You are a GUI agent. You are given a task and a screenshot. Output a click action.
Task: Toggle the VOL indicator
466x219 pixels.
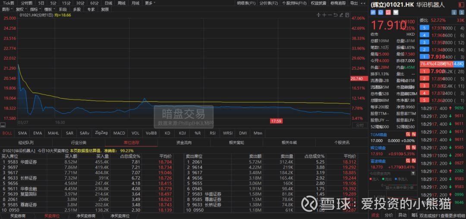[x=135, y=133]
